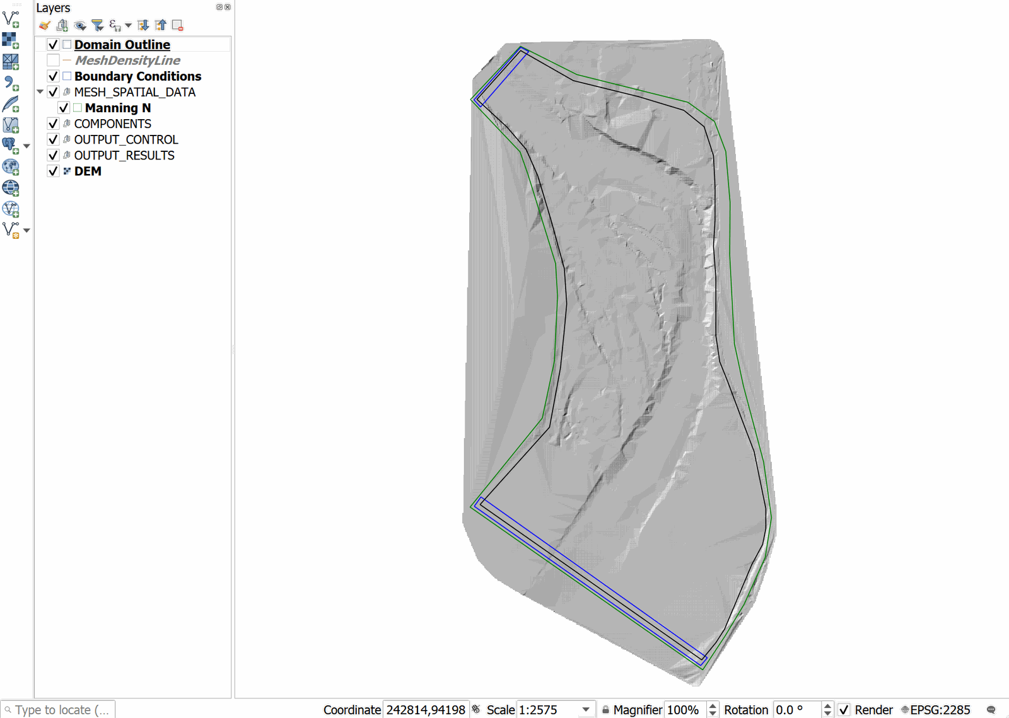Open the filter legend by expression dropdown
This screenshot has height=718, width=1009.
pos(128,25)
